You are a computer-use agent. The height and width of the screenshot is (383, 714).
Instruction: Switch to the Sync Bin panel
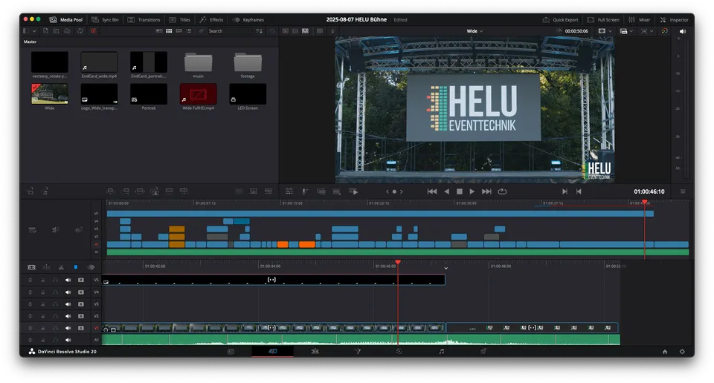(105, 19)
